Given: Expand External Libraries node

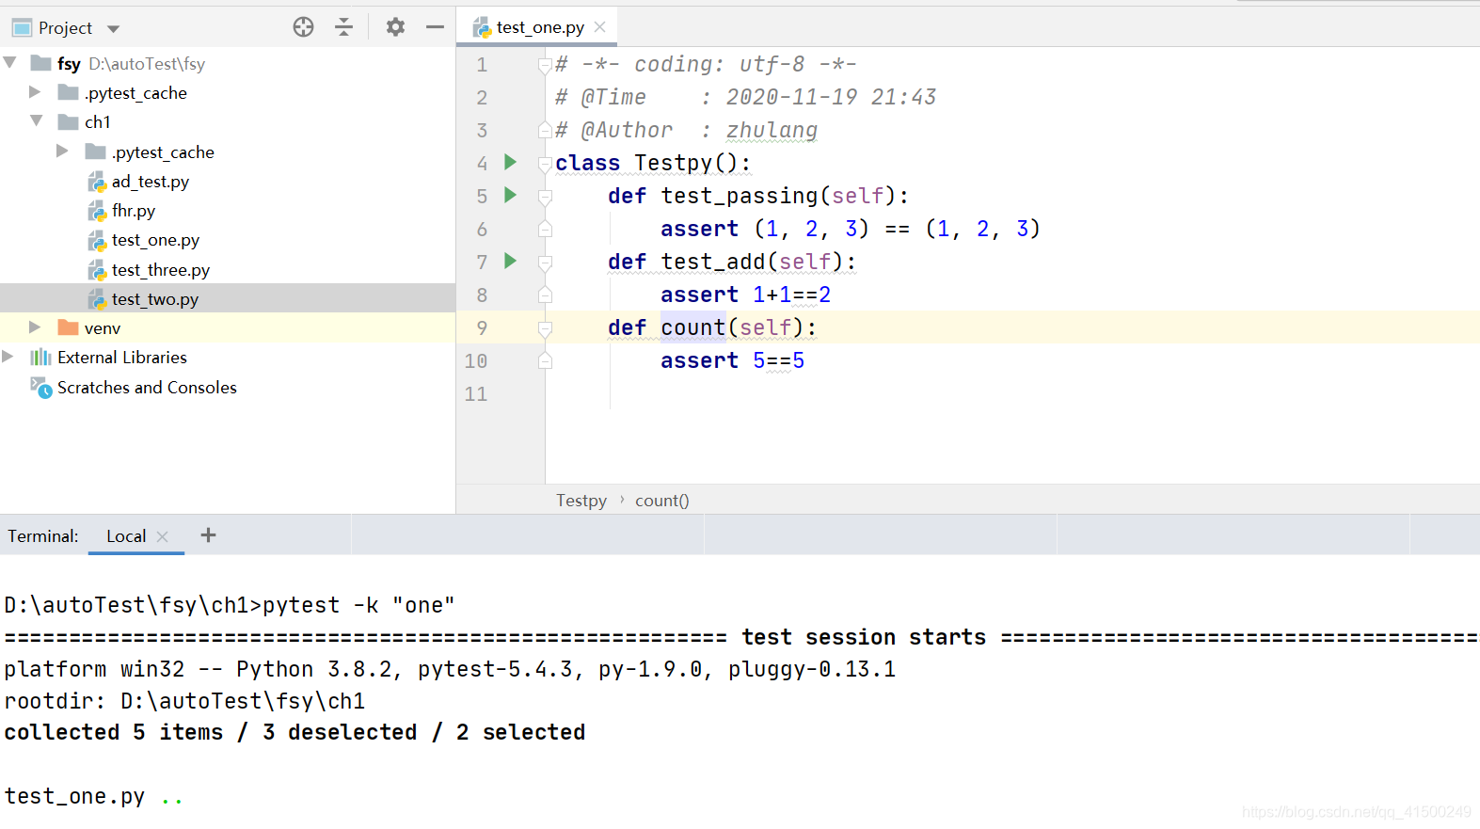Looking at the screenshot, I should (8, 357).
